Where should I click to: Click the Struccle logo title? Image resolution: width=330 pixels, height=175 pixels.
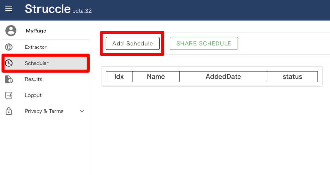point(47,9)
